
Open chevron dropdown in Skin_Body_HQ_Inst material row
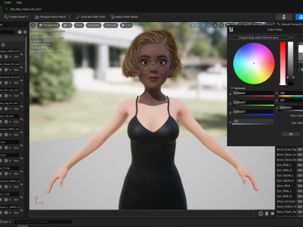coord(10,83)
